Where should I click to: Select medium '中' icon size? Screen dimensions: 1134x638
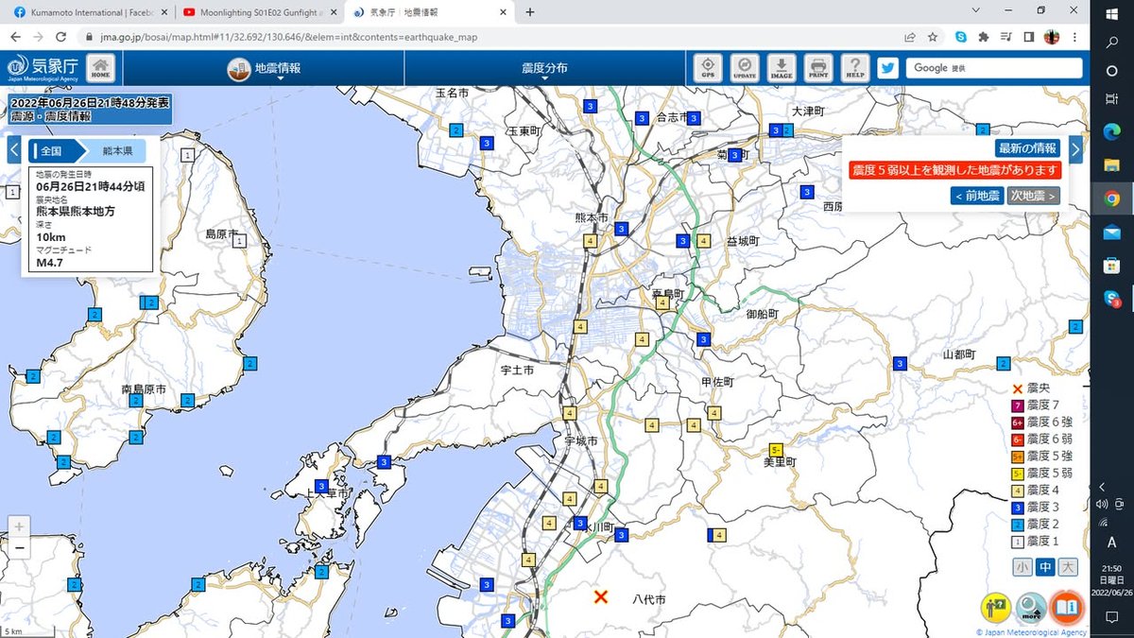click(x=1044, y=567)
